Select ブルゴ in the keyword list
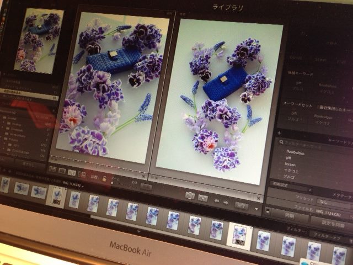Viewport: 353px width, 265px height. click(288, 177)
